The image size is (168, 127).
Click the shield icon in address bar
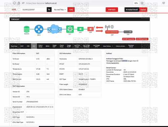[x=14, y=3]
